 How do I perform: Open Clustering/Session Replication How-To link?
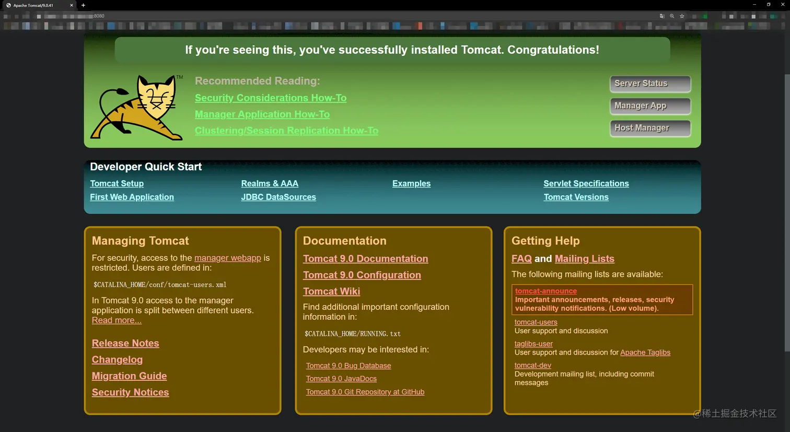click(286, 131)
